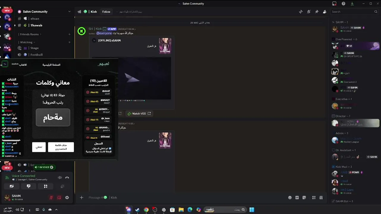Click the clear leaderboard button حذف قائمة المتصدرين
Viewport: 381px width, 214px height.
tap(61, 147)
